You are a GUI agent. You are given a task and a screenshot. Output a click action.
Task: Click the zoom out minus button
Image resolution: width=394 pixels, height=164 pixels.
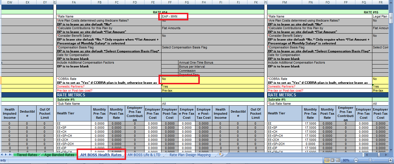point(356,160)
